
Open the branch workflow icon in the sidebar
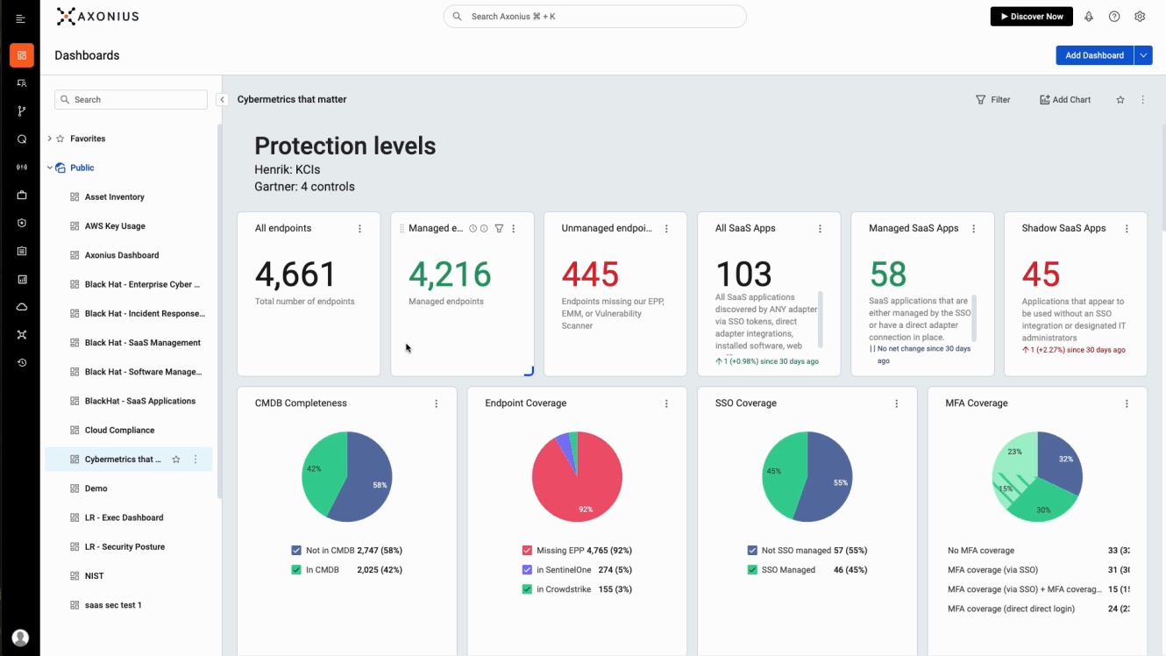pyautogui.click(x=22, y=111)
